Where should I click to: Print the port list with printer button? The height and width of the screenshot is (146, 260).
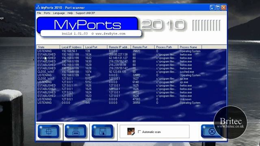[76, 131]
